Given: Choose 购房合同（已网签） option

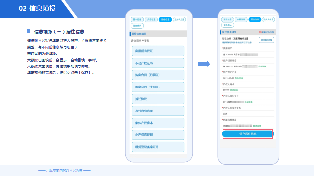Looking at the screenshot, I should pyautogui.click(x=158, y=75).
